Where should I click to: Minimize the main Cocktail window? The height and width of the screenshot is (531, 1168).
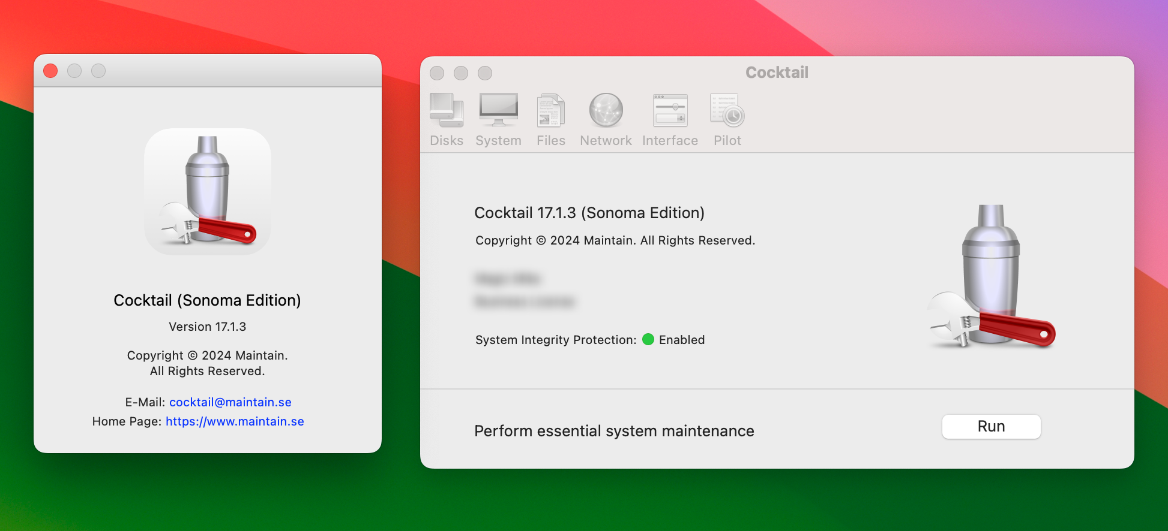tap(461, 73)
